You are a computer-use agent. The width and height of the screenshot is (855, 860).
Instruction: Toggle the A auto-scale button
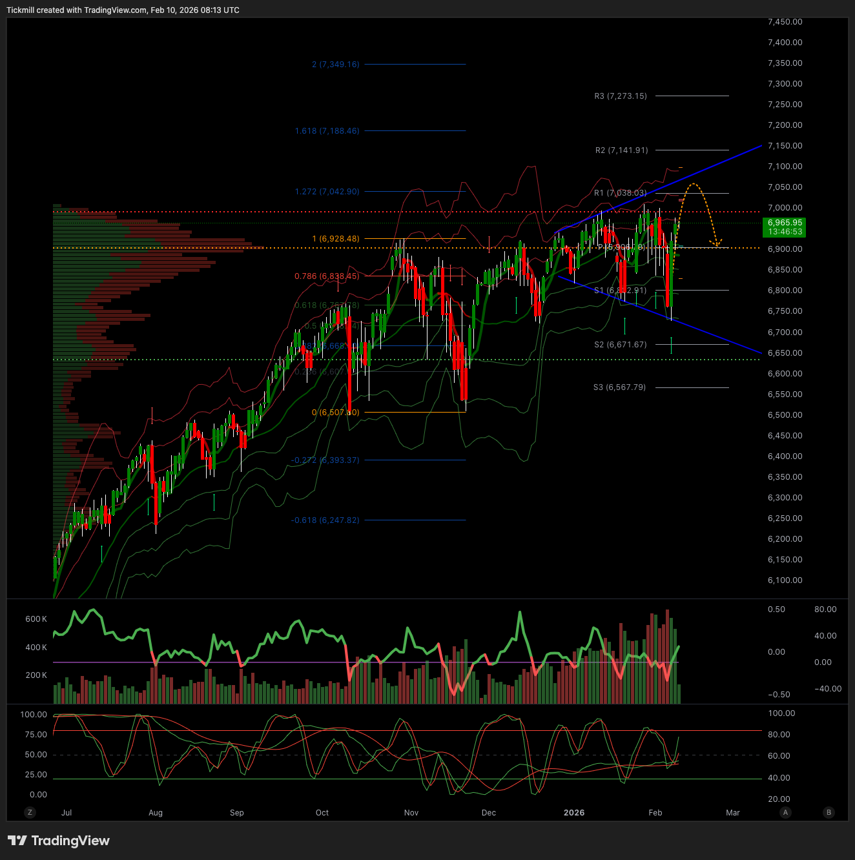point(785,812)
